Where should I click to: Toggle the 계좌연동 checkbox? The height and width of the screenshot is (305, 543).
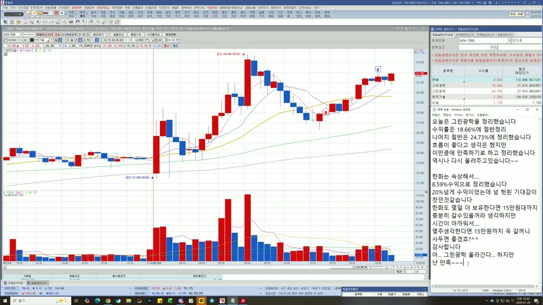tap(164, 34)
